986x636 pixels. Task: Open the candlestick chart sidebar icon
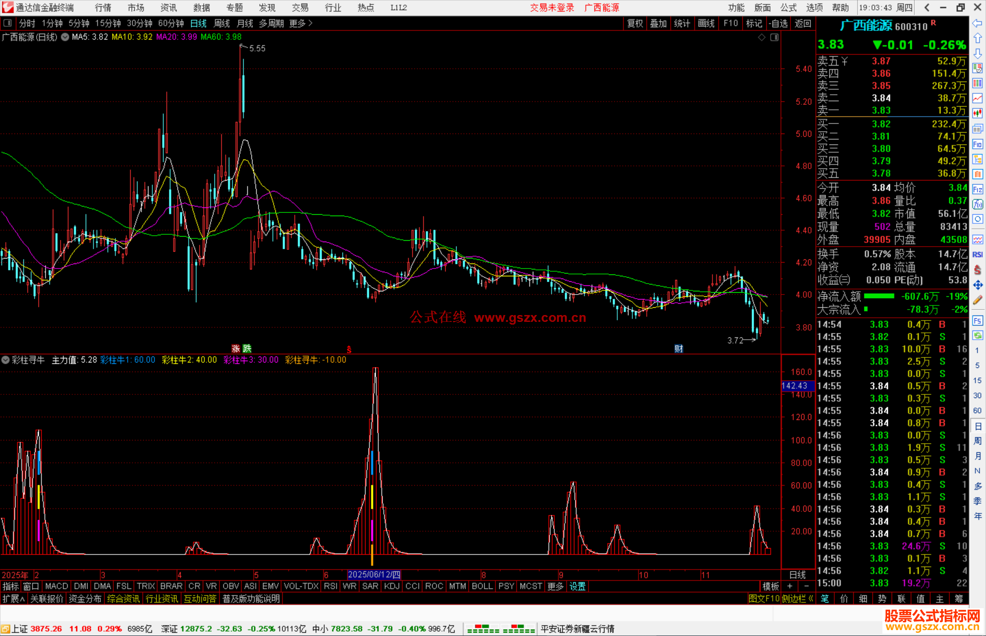tap(977, 113)
